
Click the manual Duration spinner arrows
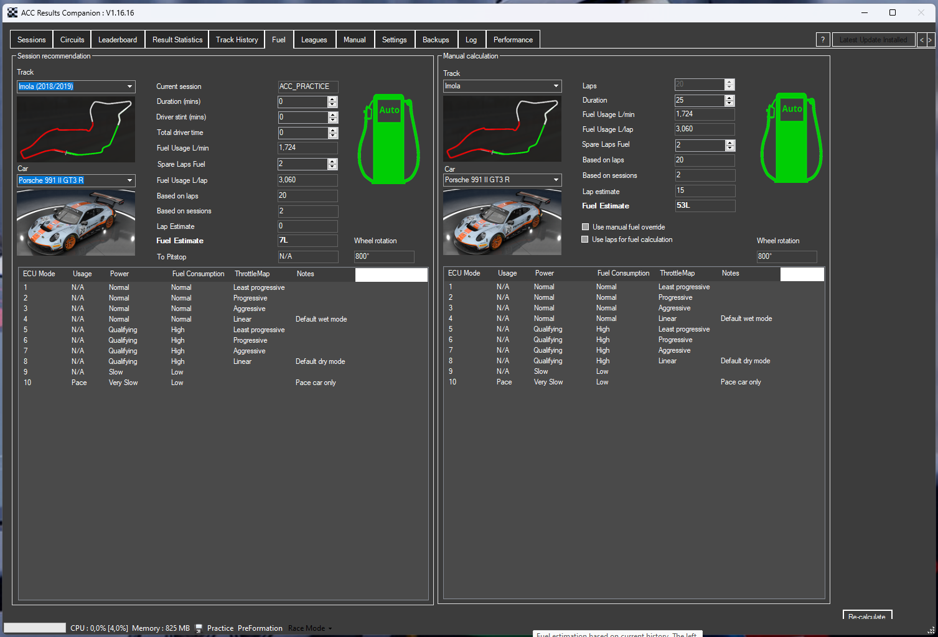coord(729,100)
